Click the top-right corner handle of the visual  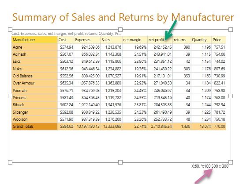coord(231,30)
